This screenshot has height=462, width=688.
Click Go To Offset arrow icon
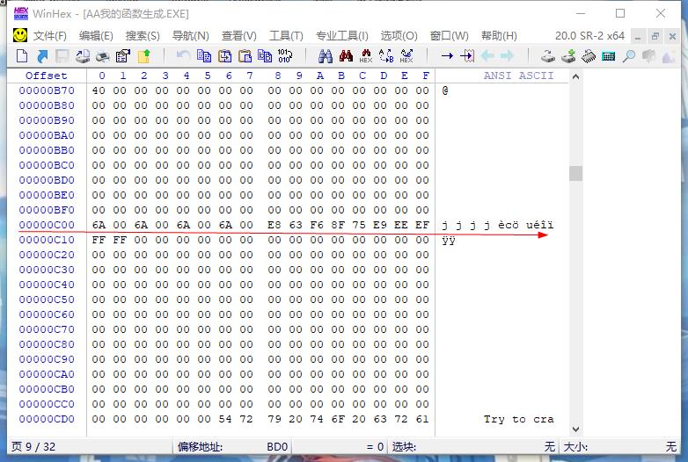[x=447, y=56]
